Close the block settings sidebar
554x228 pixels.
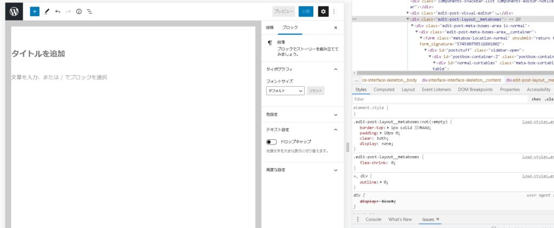click(x=335, y=27)
